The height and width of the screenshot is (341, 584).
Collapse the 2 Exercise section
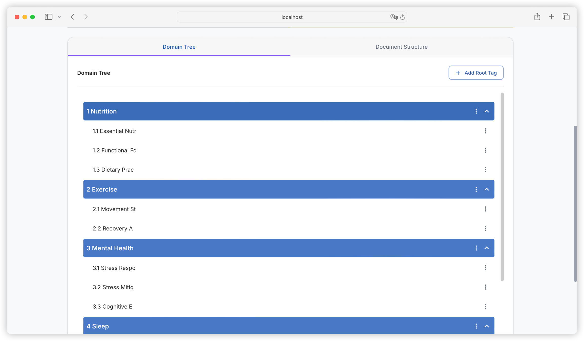pos(486,189)
